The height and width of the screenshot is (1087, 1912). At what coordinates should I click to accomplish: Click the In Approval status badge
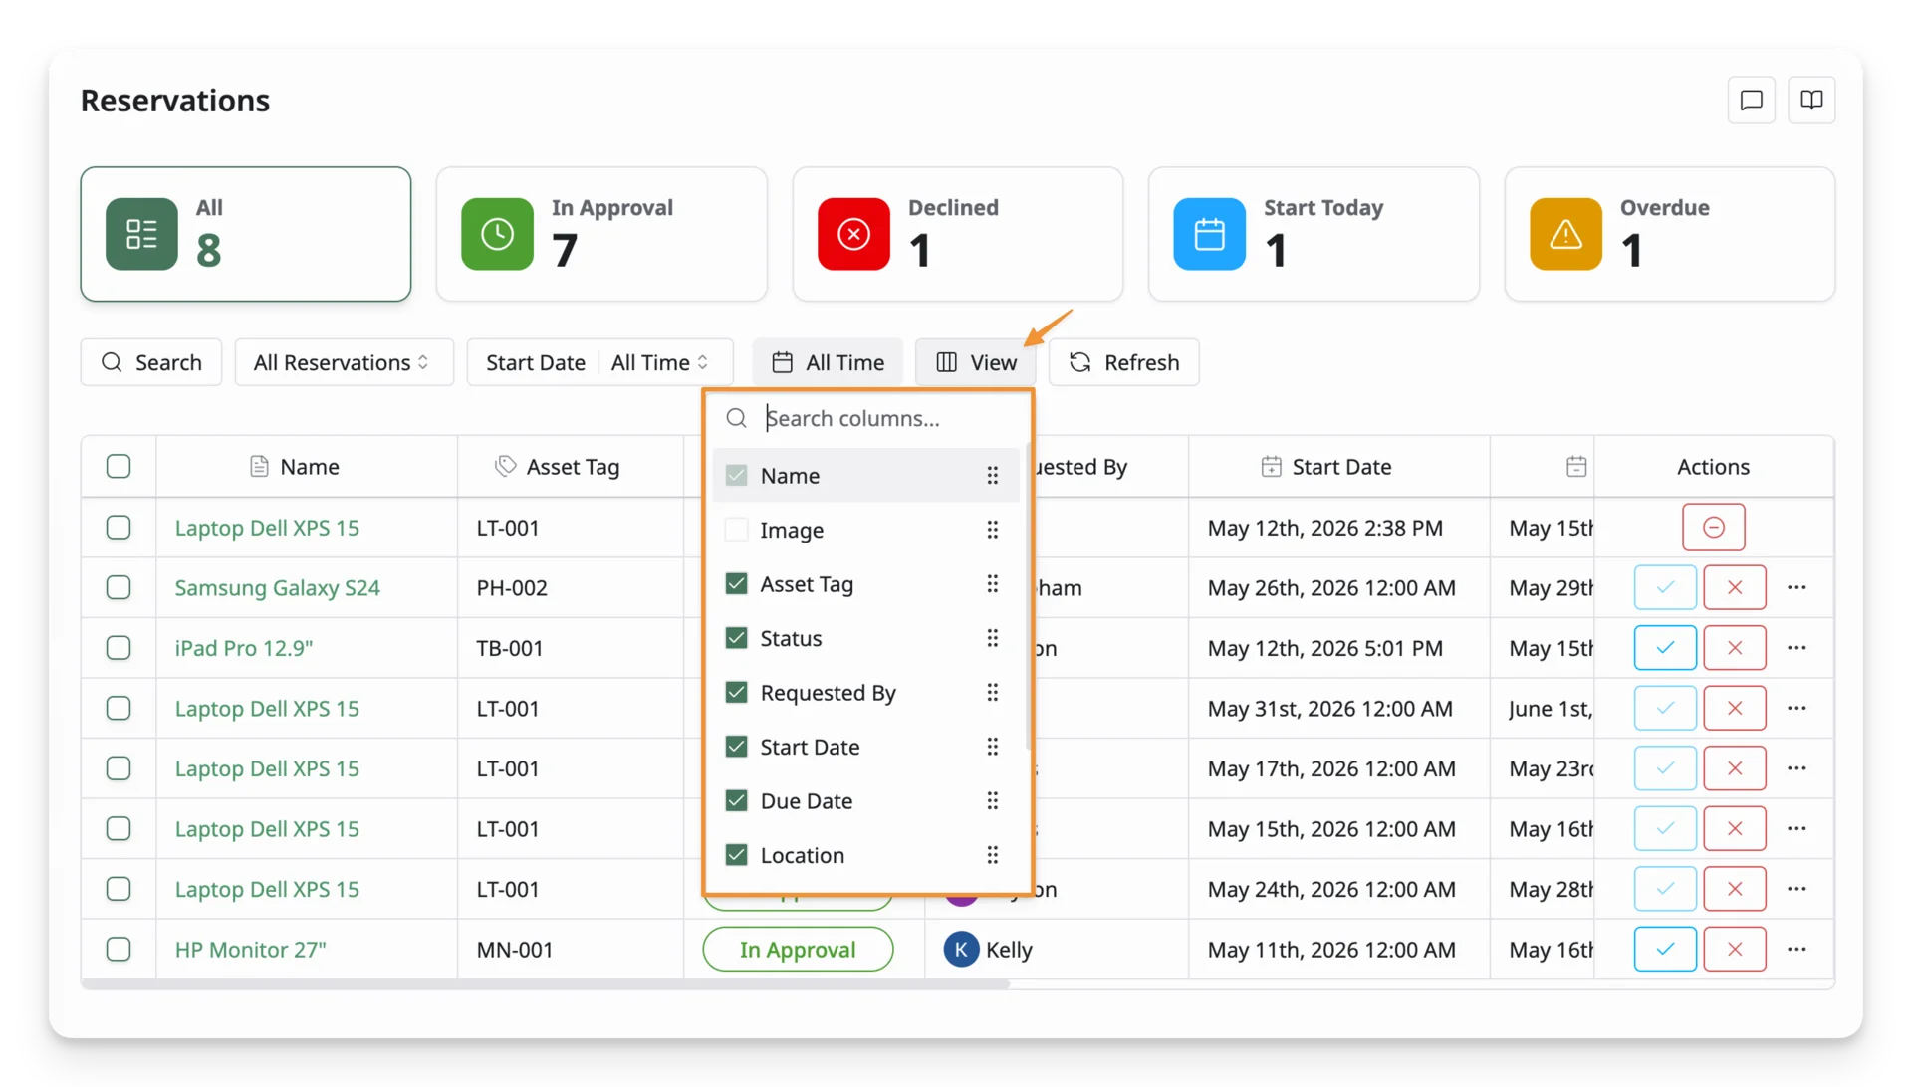click(798, 950)
